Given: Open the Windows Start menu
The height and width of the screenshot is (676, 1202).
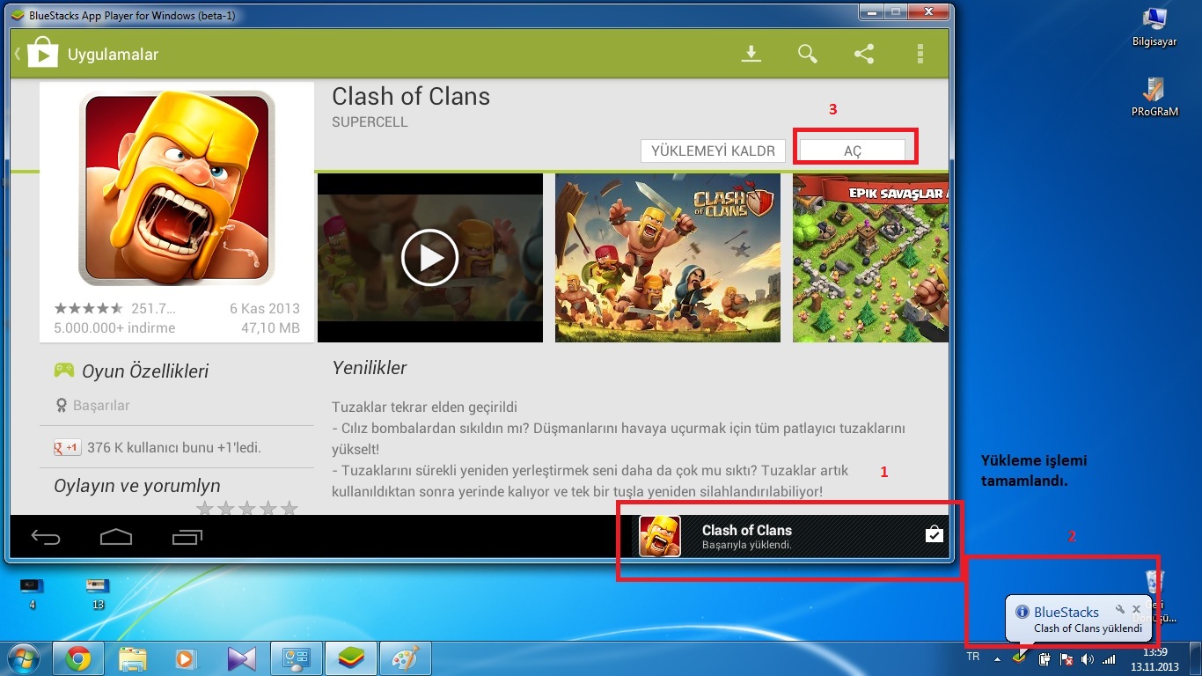Looking at the screenshot, I should 24,658.
